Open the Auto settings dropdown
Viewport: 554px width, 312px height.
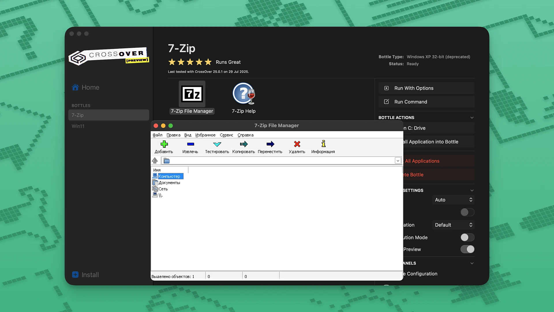[453, 200]
